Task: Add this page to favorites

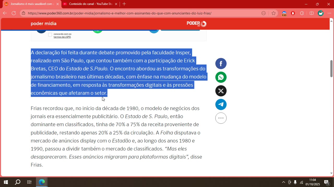Action: pyautogui.click(x=273, y=13)
